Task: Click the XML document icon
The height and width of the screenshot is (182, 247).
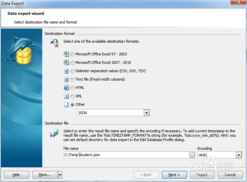Action: click(66, 96)
